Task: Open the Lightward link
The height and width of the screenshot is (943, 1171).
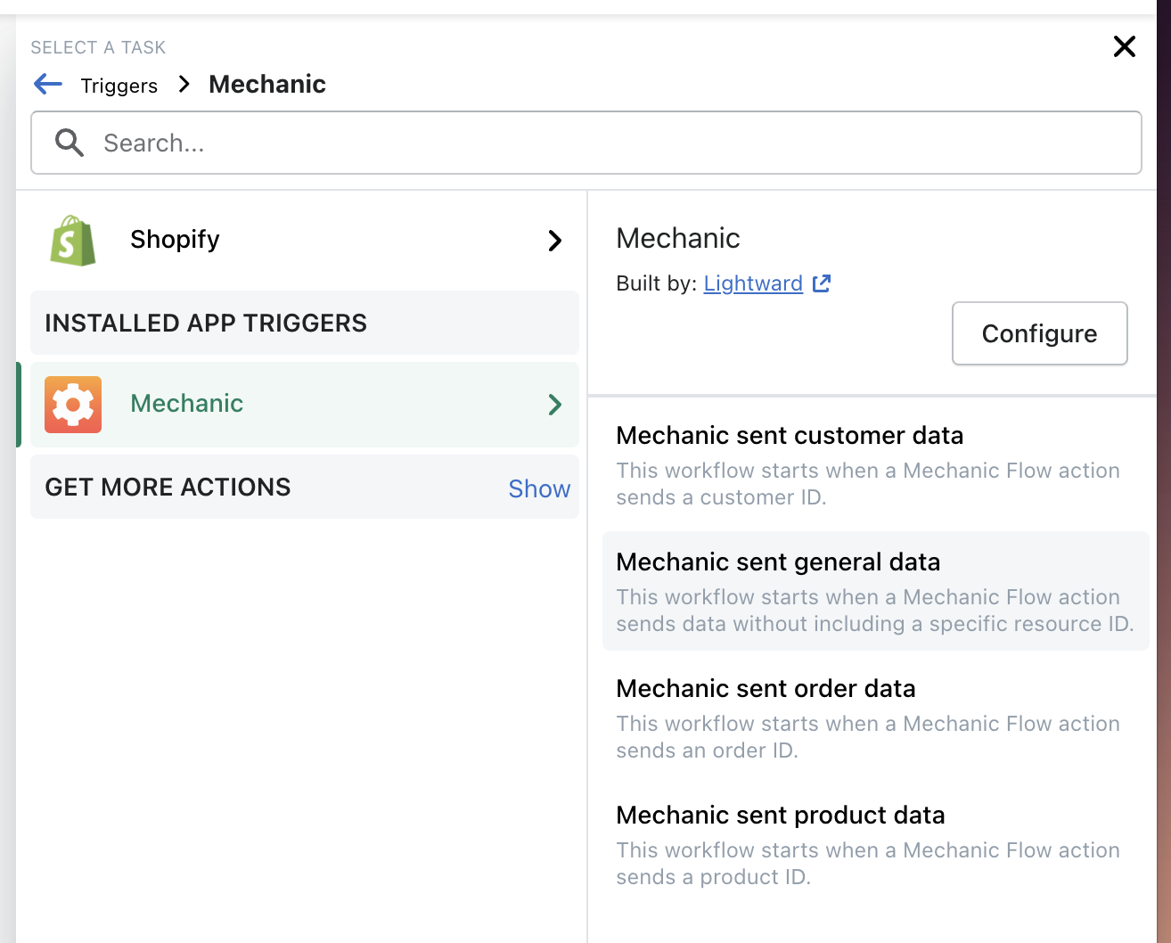Action: pos(753,283)
